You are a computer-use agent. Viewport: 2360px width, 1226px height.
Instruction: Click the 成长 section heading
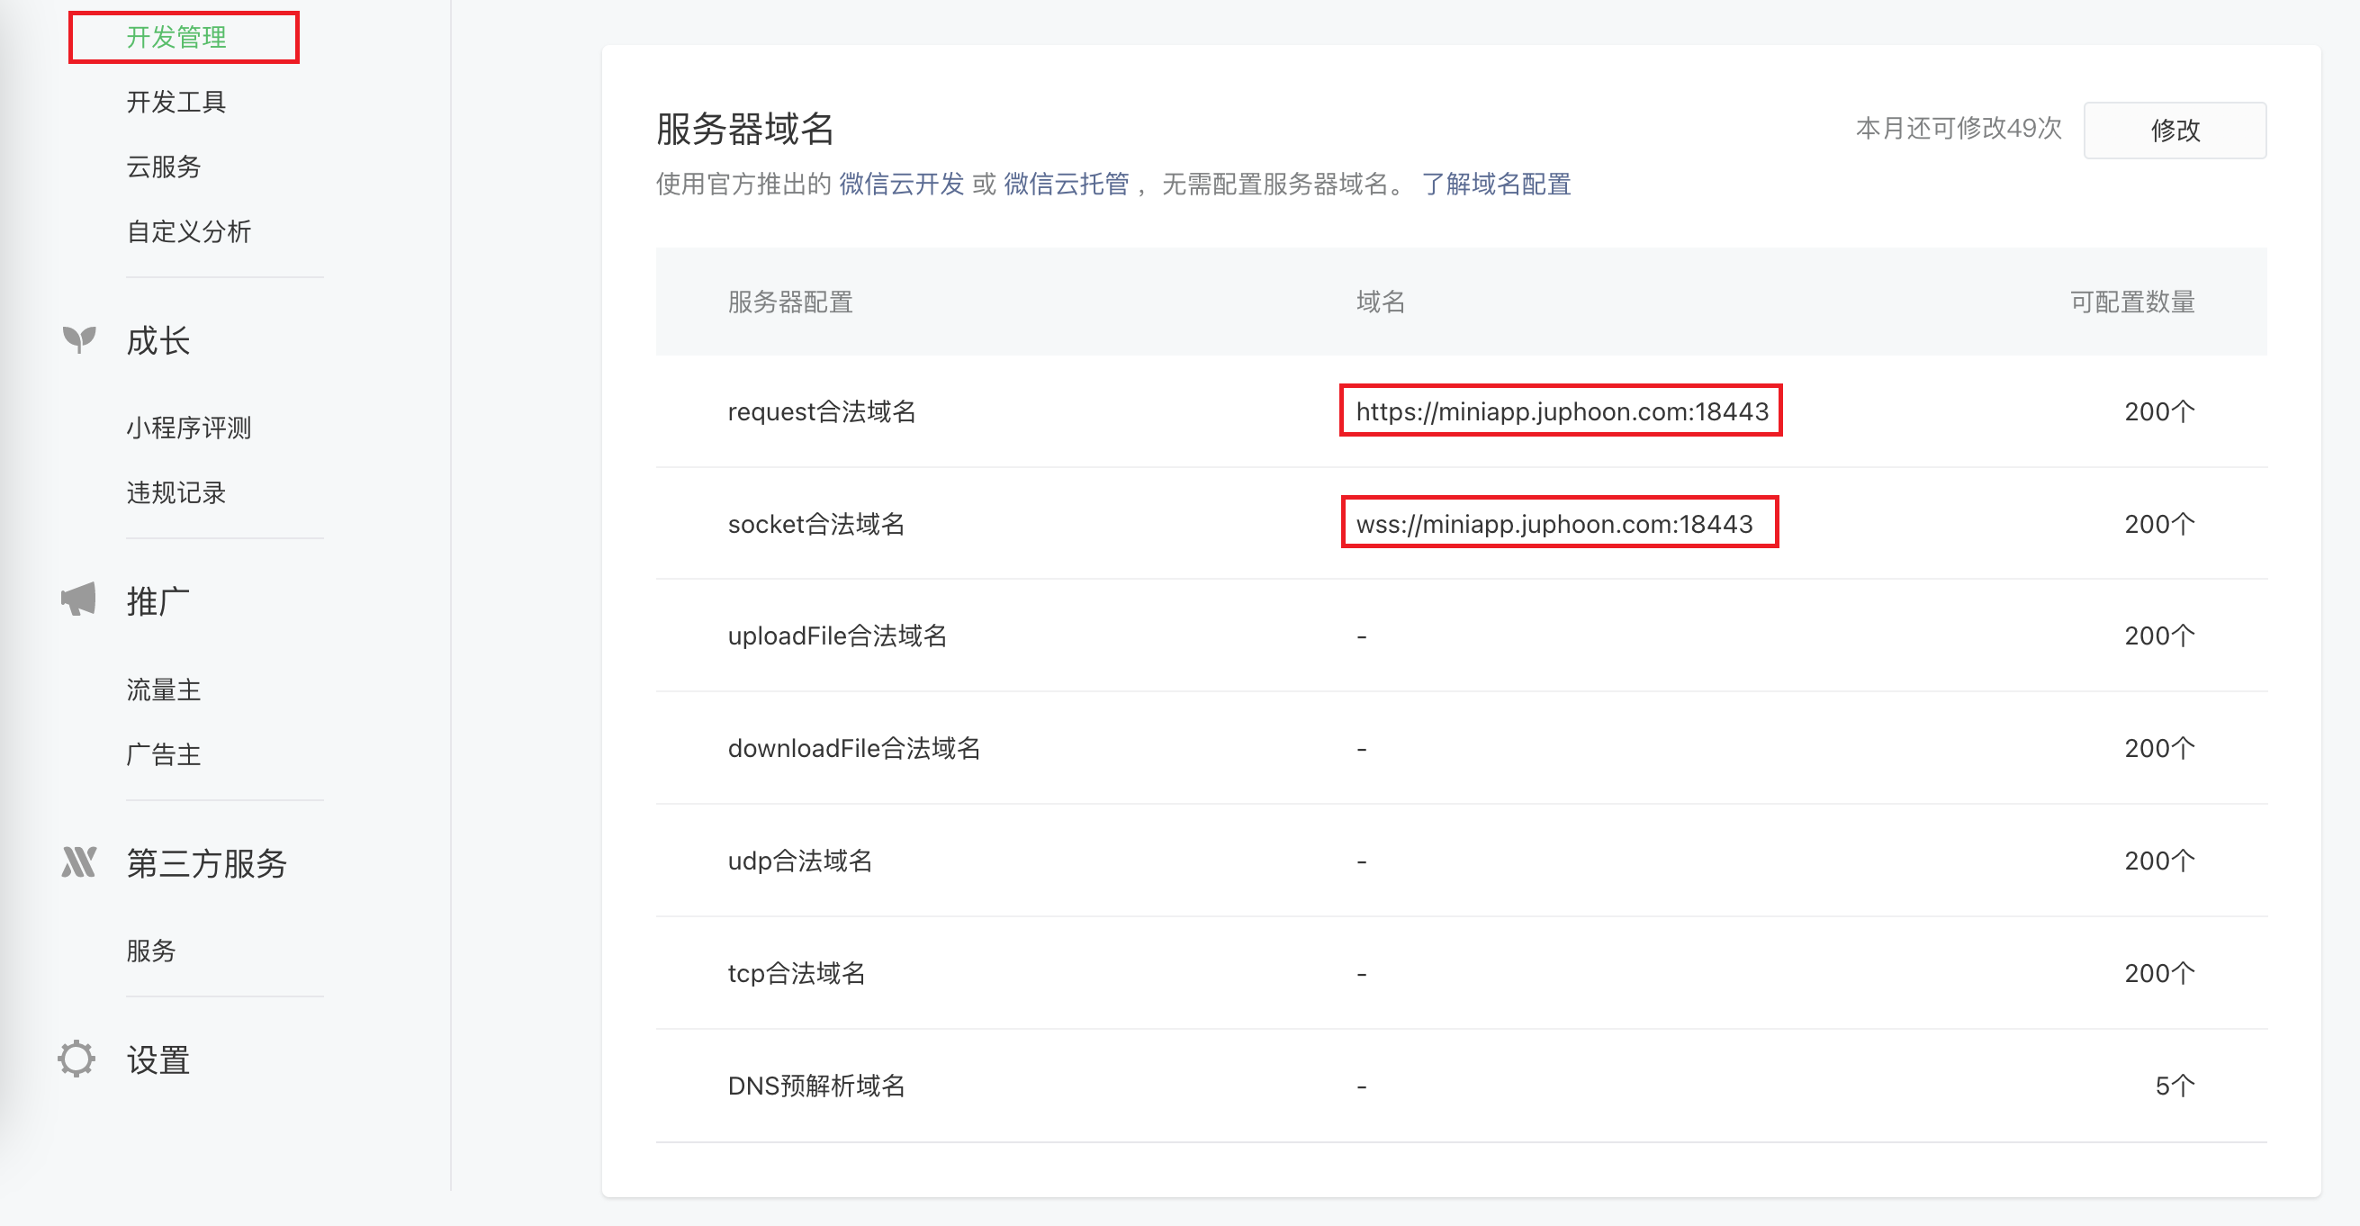click(158, 341)
